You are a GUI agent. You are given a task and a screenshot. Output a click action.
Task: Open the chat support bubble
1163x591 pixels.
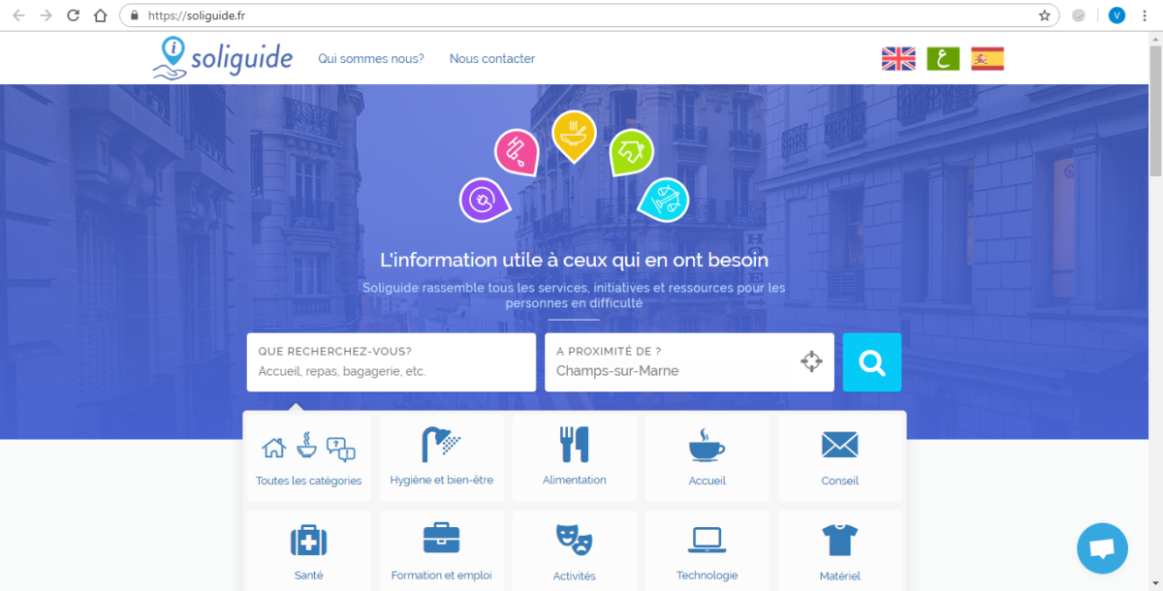(x=1102, y=548)
